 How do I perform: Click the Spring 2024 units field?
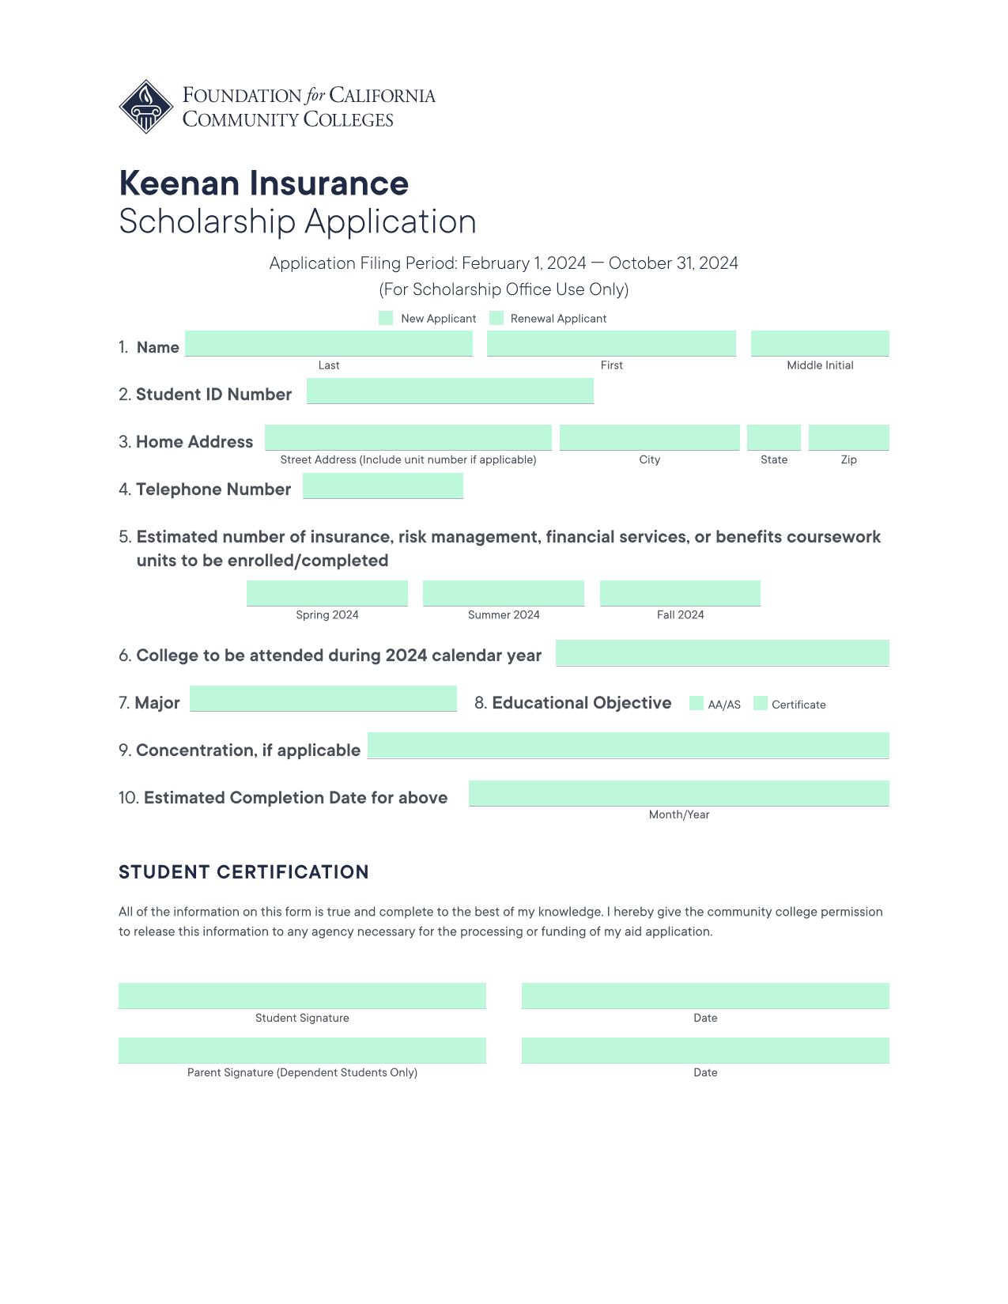point(327,593)
